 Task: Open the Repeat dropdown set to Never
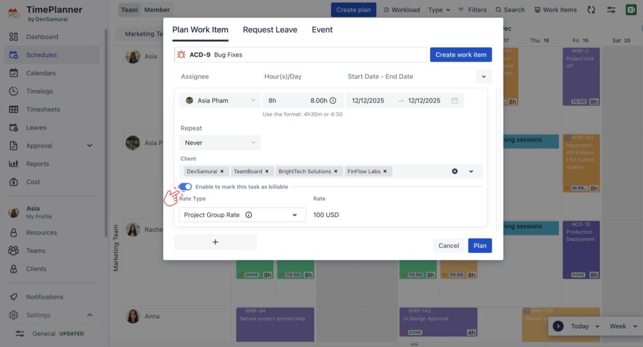(220, 143)
